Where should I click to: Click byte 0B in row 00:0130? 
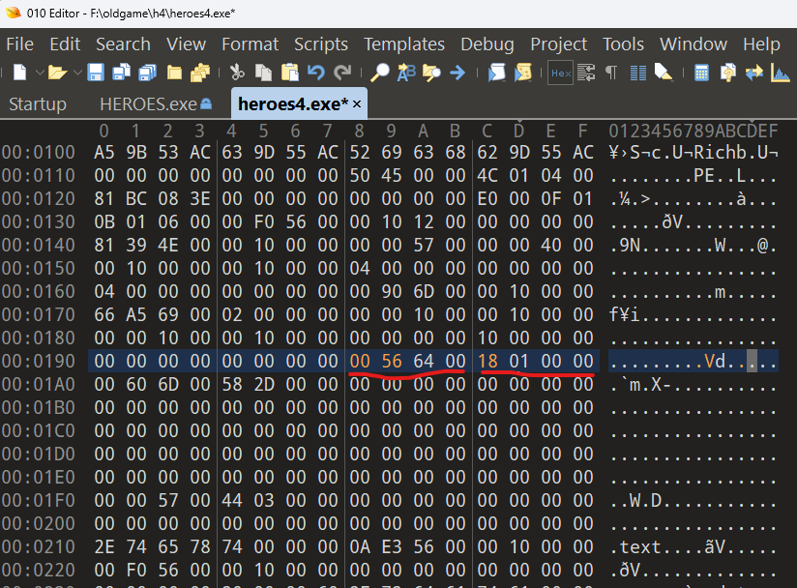(104, 221)
